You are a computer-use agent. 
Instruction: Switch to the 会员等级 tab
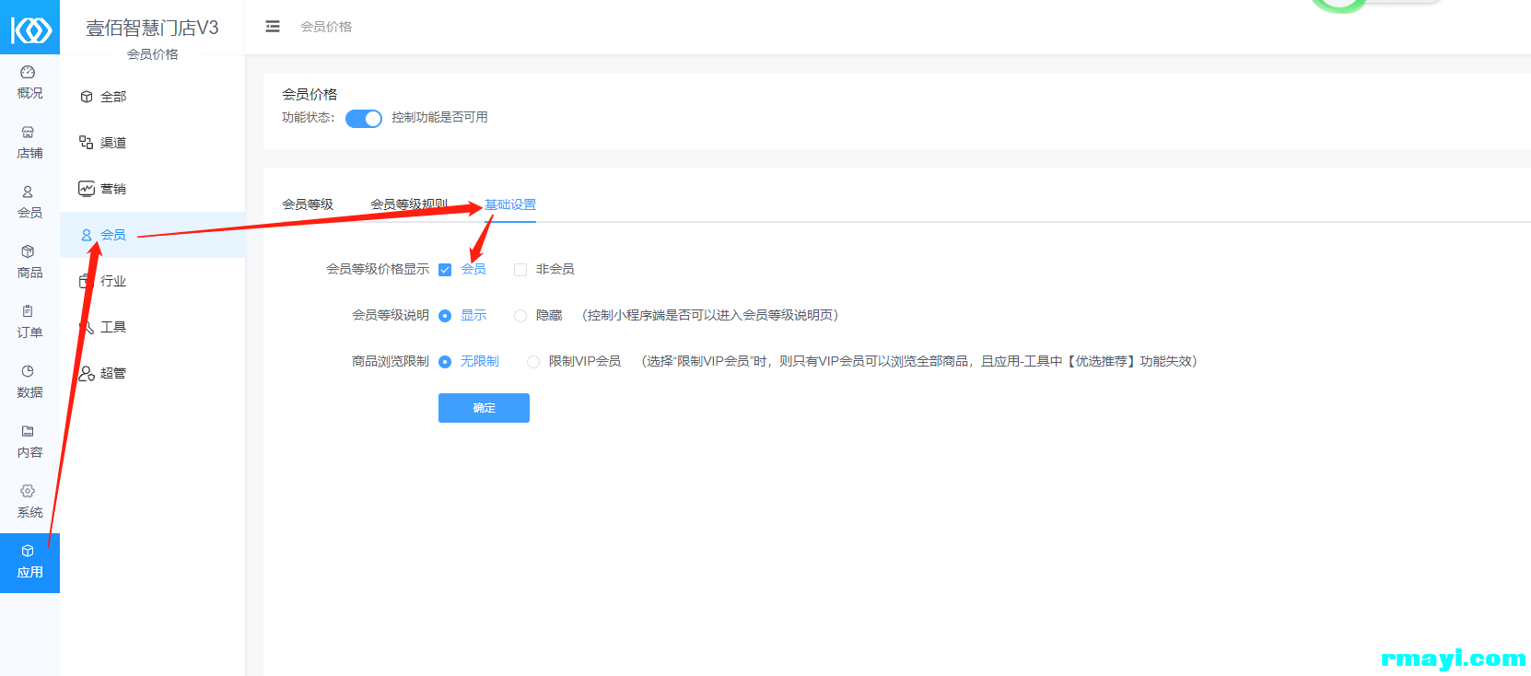pos(308,204)
